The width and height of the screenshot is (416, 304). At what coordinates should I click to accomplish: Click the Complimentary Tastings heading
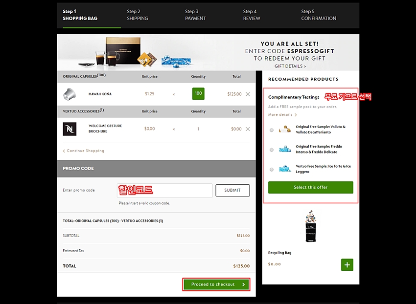pyautogui.click(x=294, y=97)
